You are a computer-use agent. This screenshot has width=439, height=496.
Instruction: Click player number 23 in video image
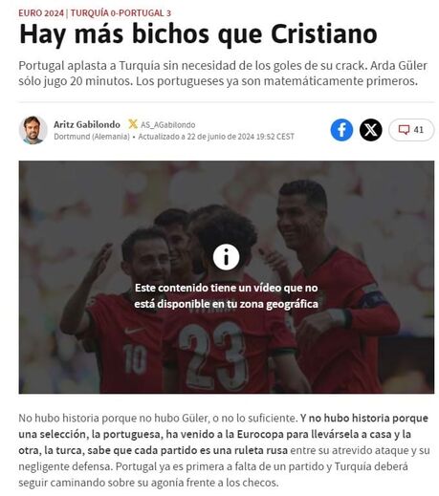point(212,356)
